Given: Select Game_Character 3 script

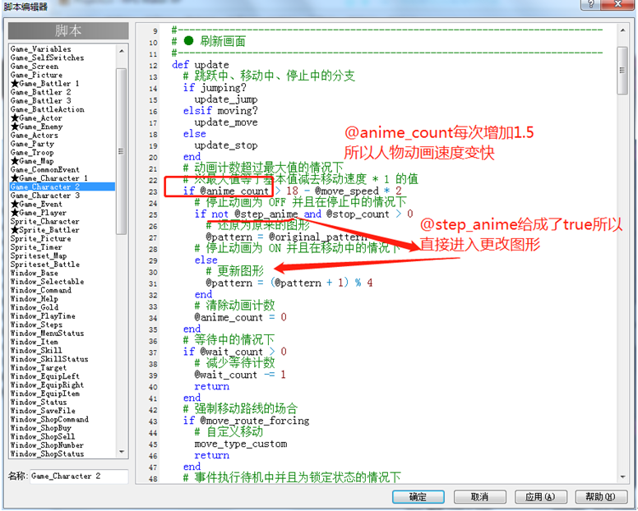Looking at the screenshot, I should point(44,196).
